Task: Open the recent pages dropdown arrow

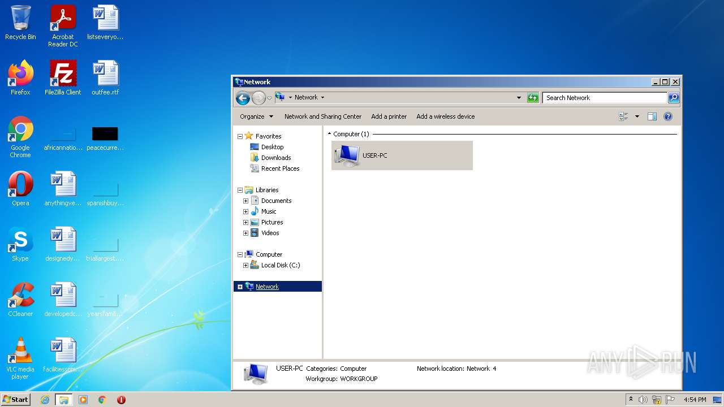Action: [x=269, y=98]
